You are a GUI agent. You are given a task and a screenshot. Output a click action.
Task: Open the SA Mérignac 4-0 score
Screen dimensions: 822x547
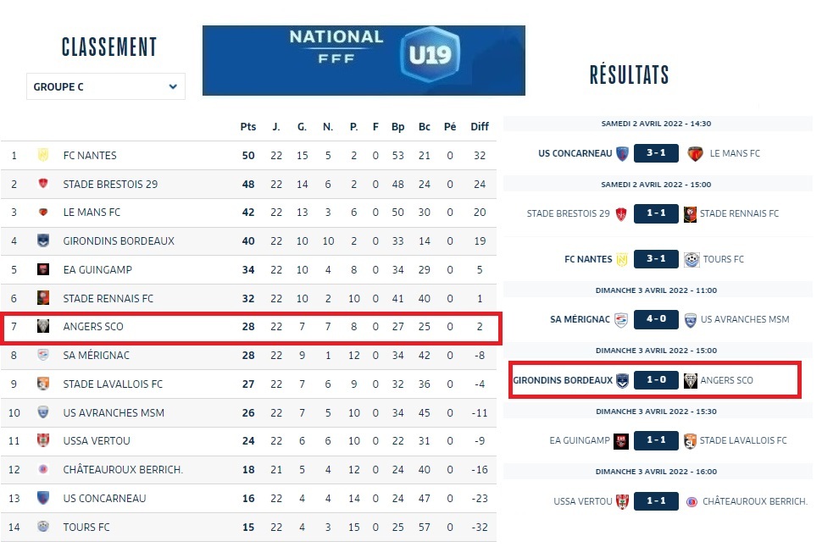(x=656, y=319)
